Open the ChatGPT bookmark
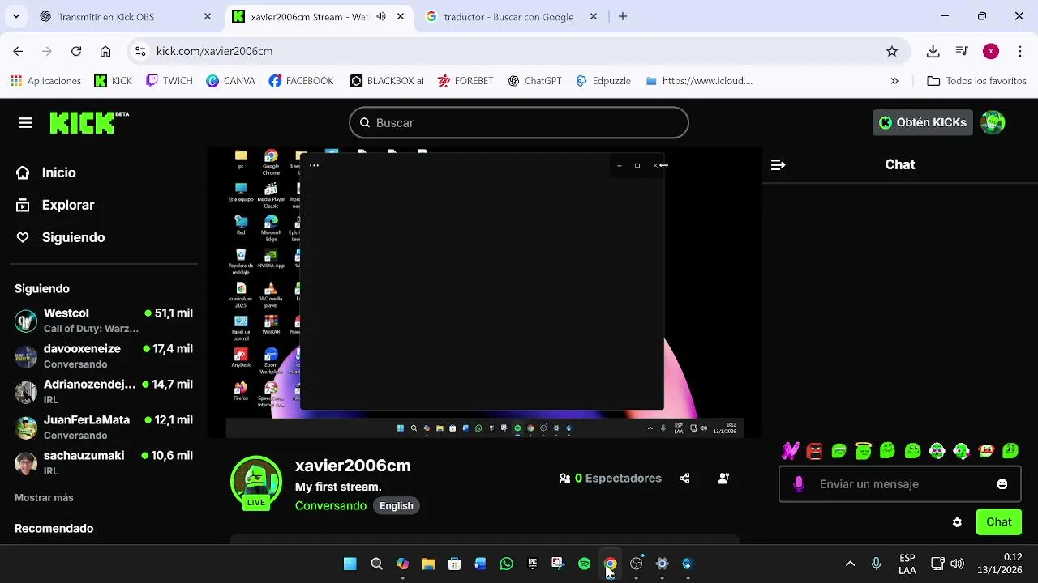 pos(534,81)
